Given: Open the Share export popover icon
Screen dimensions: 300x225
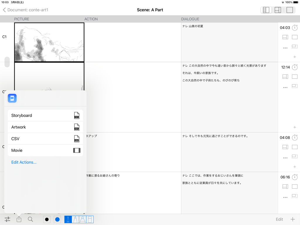Looking at the screenshot, I should pos(19,219).
